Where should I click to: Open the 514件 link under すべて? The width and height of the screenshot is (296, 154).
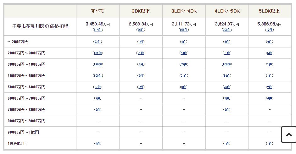(98, 30)
